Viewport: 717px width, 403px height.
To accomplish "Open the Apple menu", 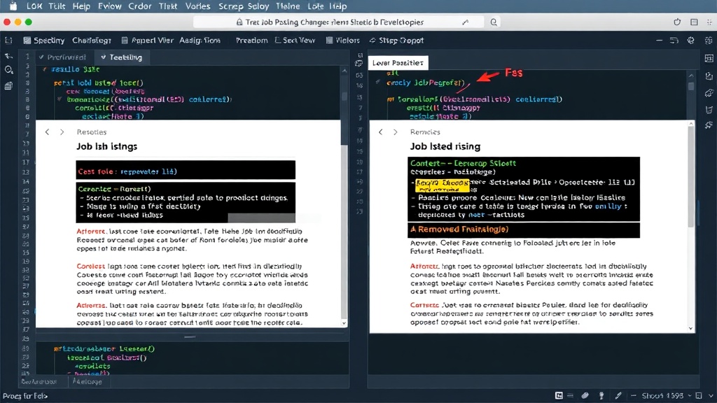I will click(13, 6).
